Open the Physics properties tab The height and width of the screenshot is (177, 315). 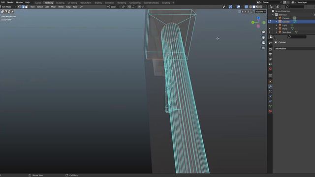tap(270, 96)
